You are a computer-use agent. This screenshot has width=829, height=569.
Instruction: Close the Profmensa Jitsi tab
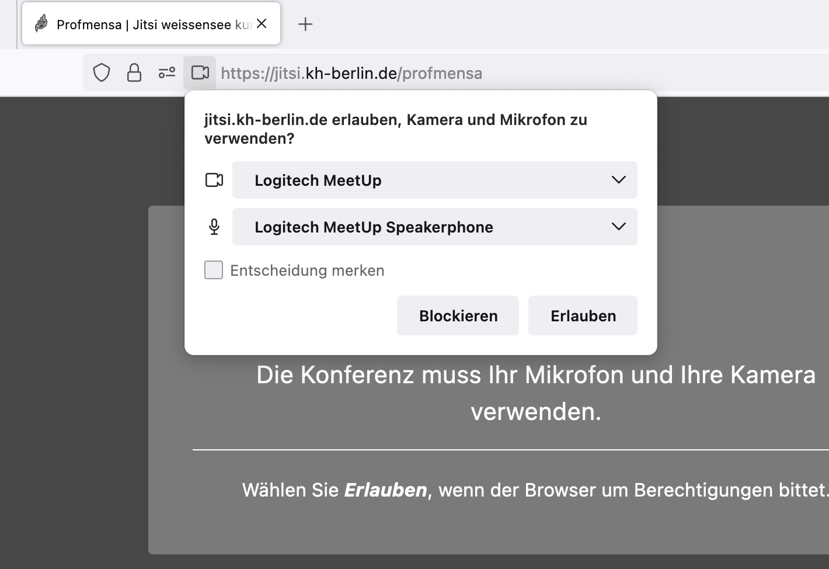pyautogui.click(x=262, y=23)
